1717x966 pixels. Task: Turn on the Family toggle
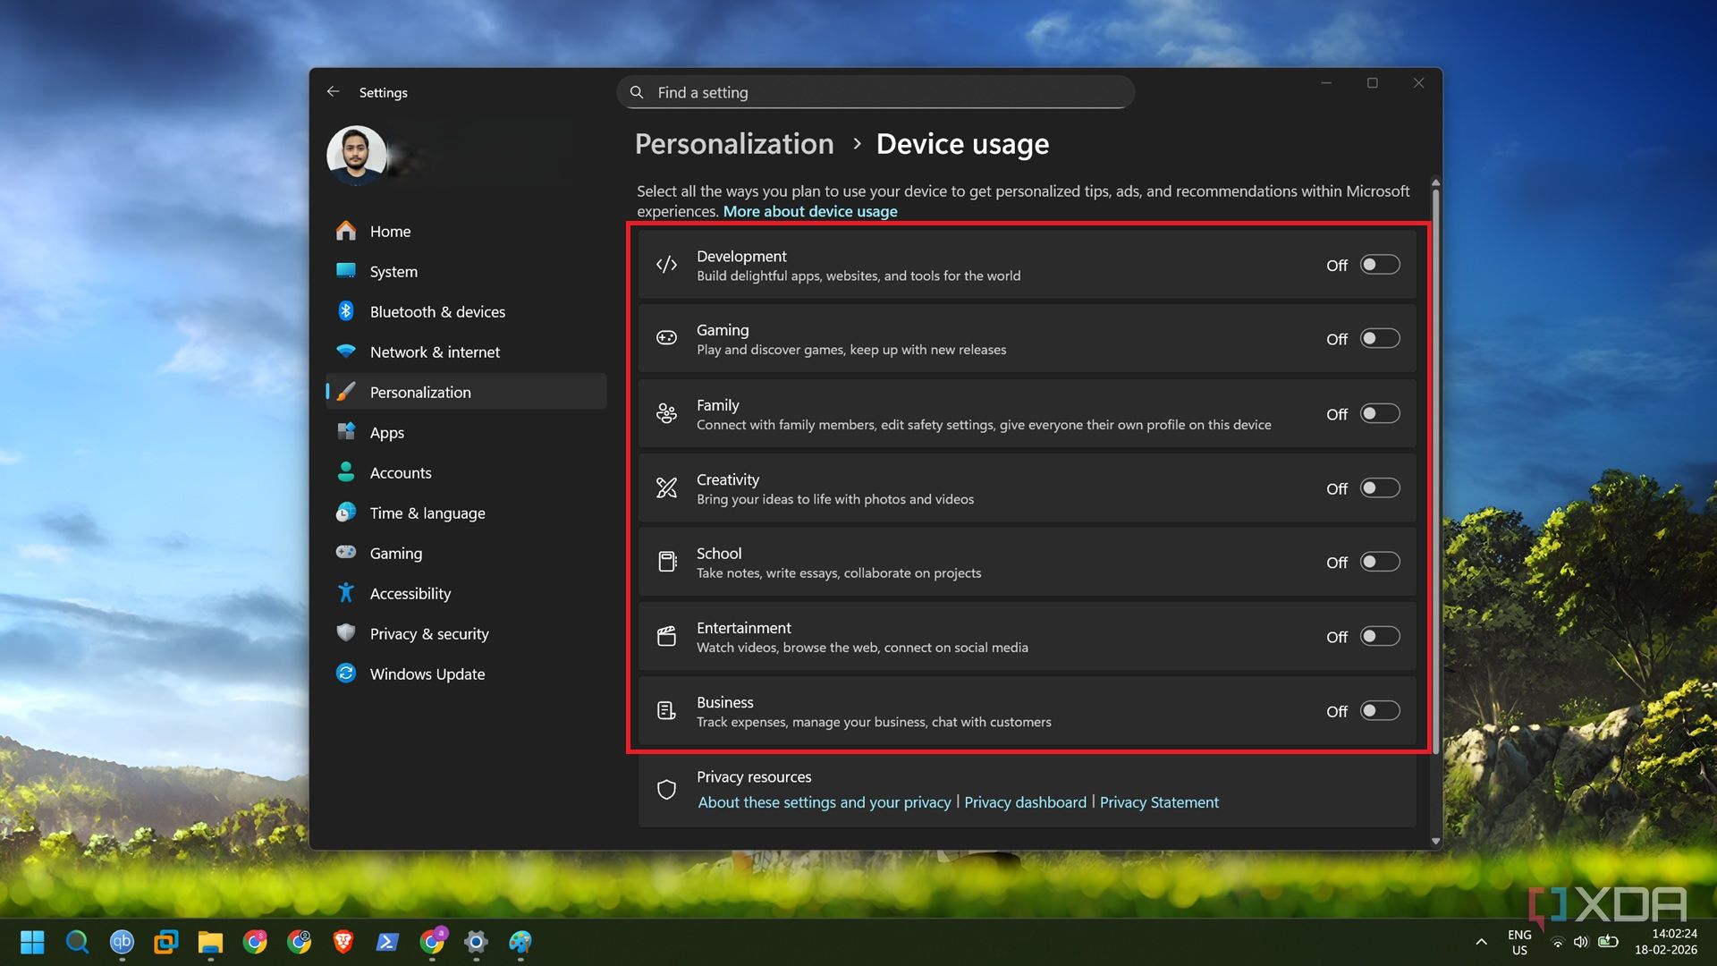coord(1379,413)
